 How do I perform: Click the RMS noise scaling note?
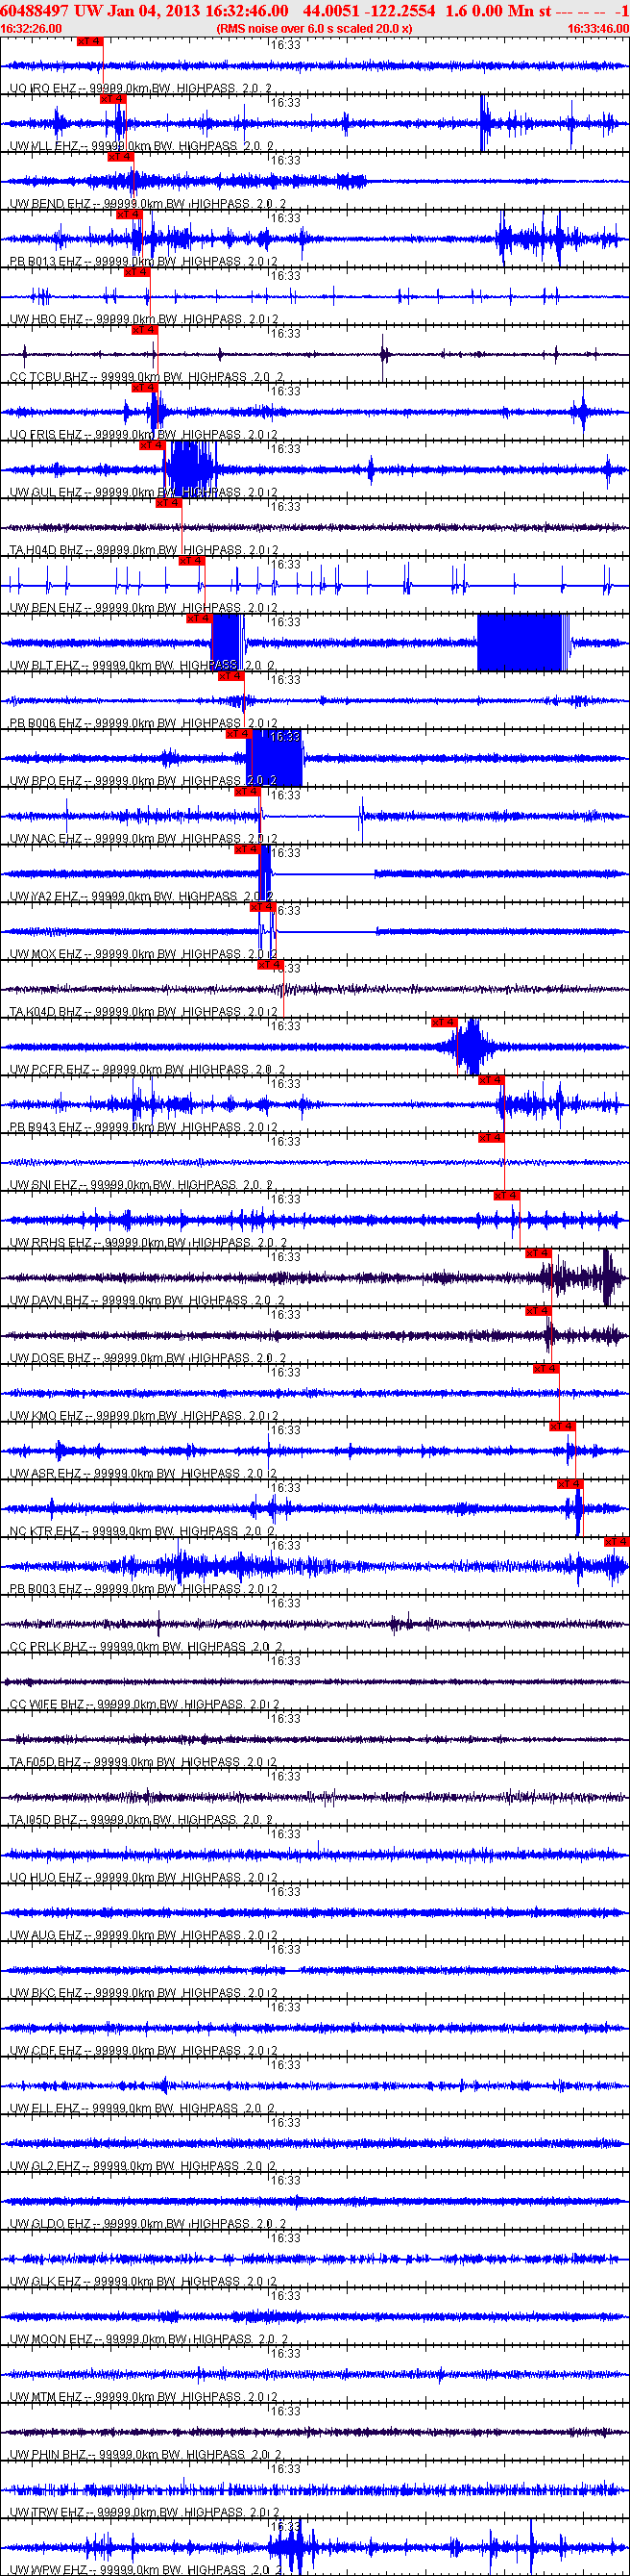[314, 29]
